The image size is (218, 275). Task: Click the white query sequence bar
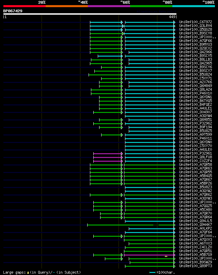(90, 14)
